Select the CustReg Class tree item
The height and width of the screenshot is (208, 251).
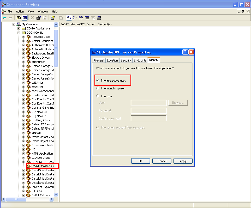tap(41, 120)
